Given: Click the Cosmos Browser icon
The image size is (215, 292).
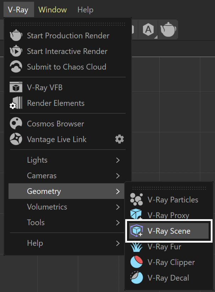Looking at the screenshot, I should (x=16, y=124).
